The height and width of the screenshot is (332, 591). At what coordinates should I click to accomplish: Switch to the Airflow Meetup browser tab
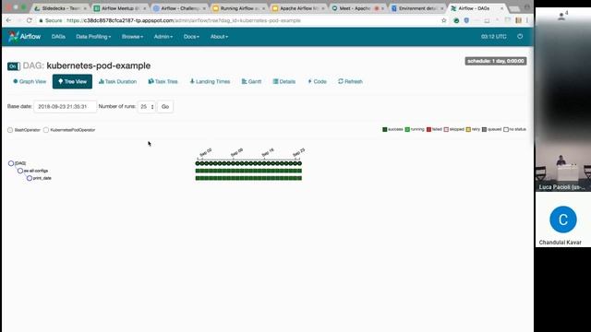point(121,8)
